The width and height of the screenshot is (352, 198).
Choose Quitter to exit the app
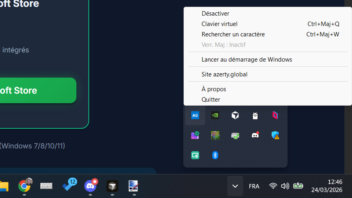pyautogui.click(x=268, y=100)
